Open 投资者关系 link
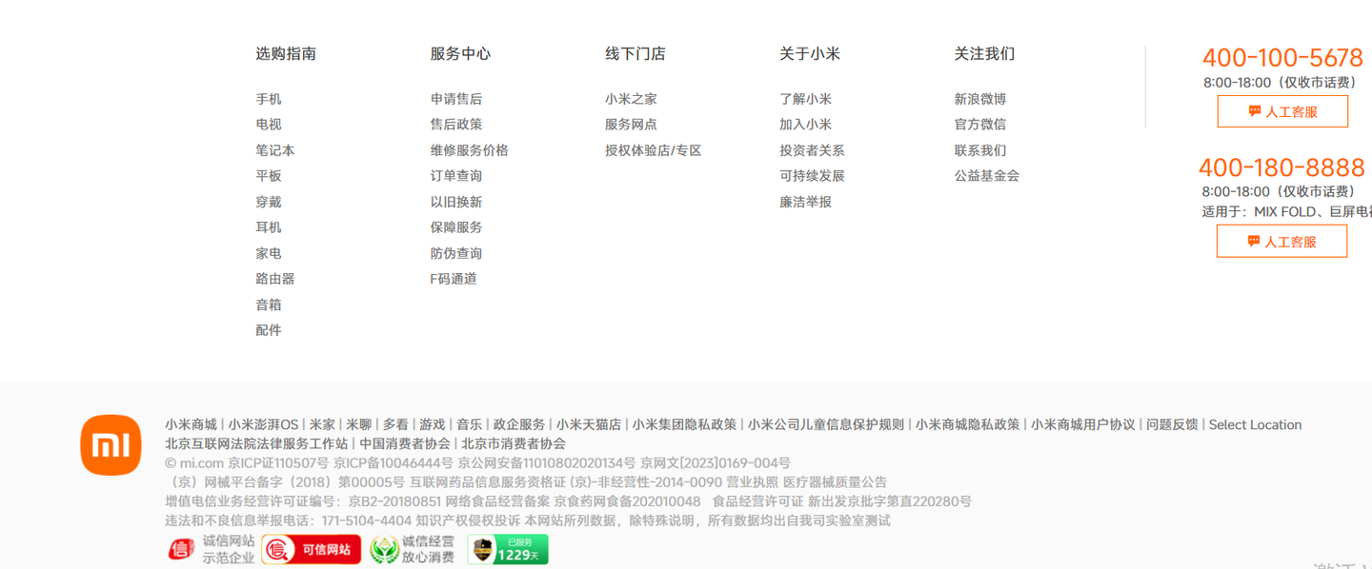 pyautogui.click(x=813, y=150)
